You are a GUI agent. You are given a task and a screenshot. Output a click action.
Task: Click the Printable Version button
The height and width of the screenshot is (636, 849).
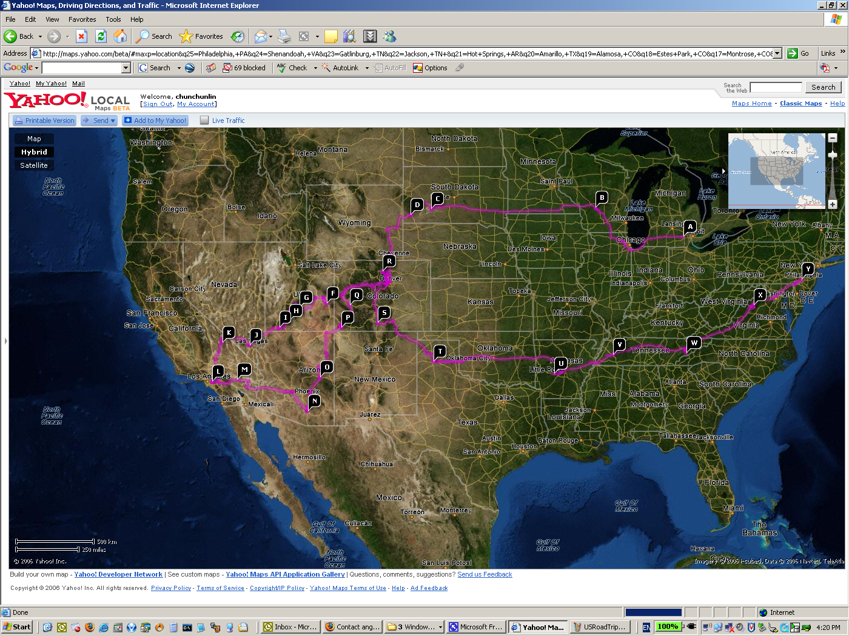point(44,121)
